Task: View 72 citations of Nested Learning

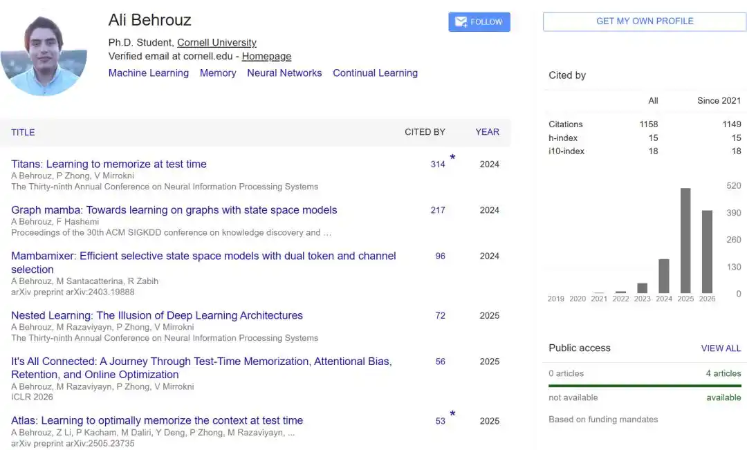Action: point(440,315)
